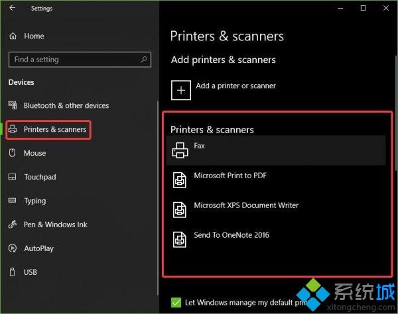Viewport: 398px width, 314px height.
Task: Click the printer icon beside Printers & scanners
Action: [x=13, y=129]
